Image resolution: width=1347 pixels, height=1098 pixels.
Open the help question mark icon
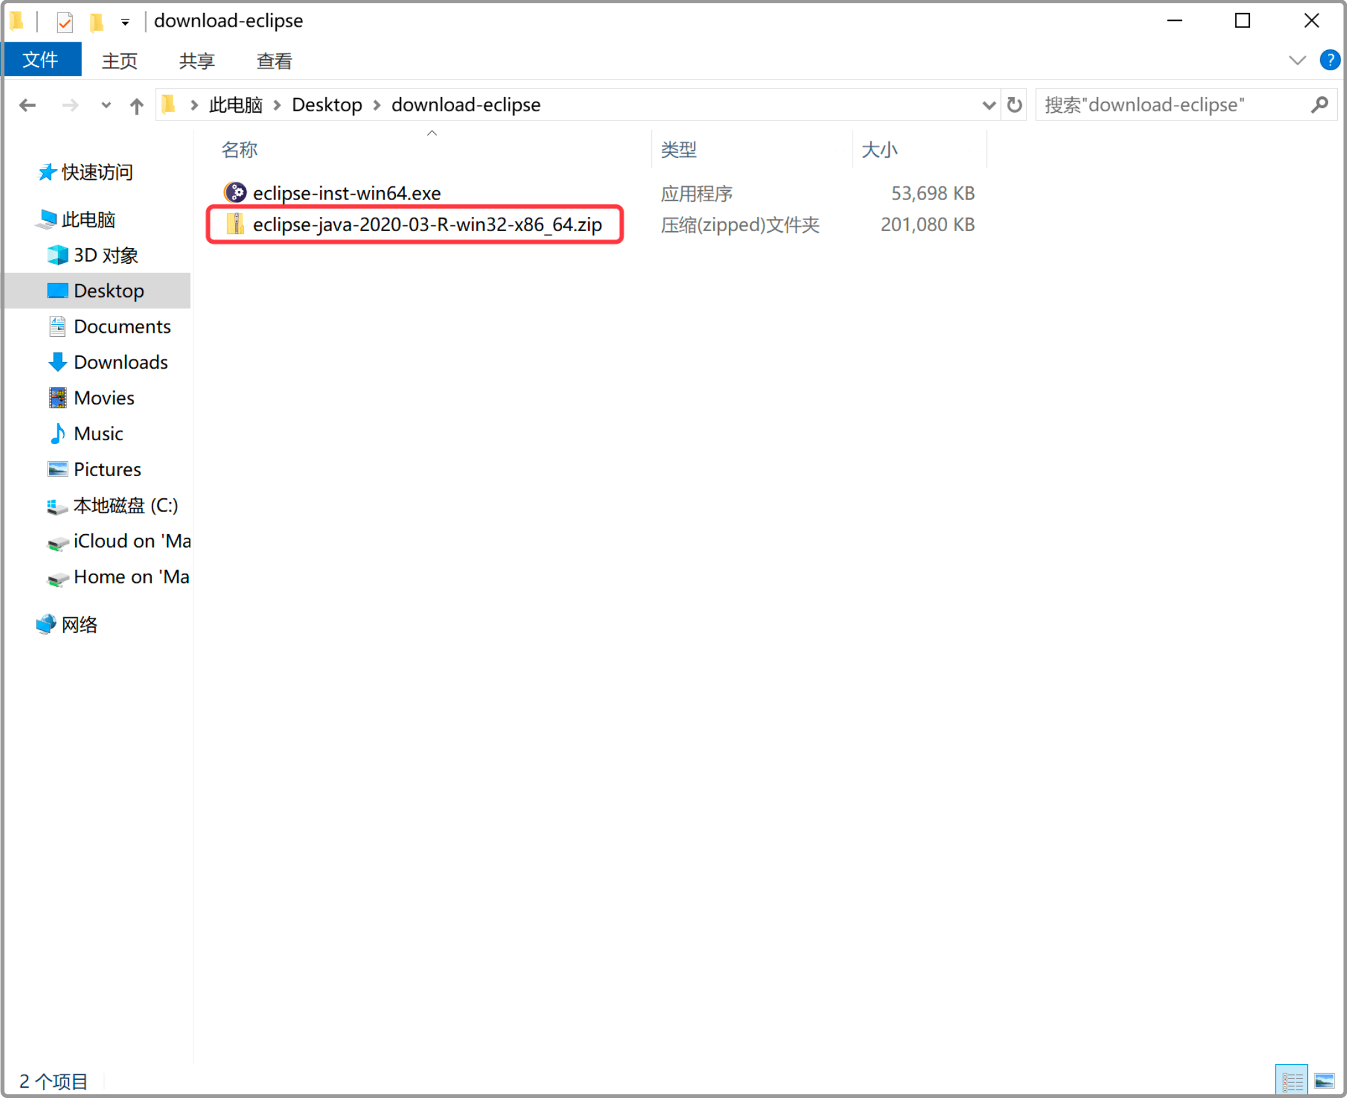click(1329, 61)
